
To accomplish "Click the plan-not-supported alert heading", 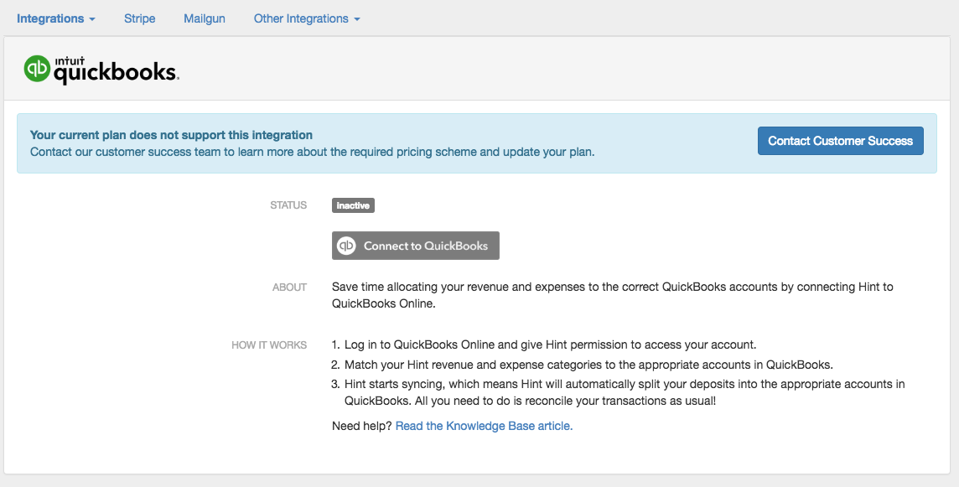I will [x=171, y=135].
